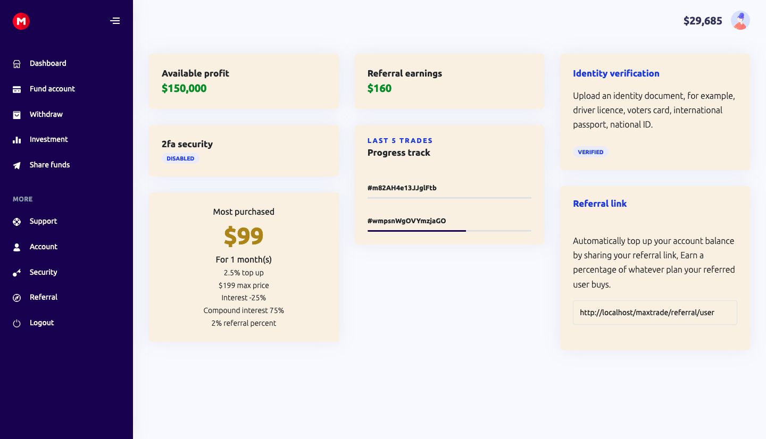Image resolution: width=766 pixels, height=439 pixels.
Task: Click the Investment bar chart icon
Action: pyautogui.click(x=17, y=140)
